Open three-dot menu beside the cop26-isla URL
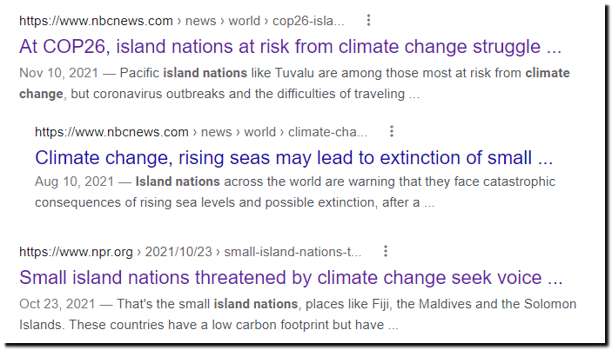This screenshot has height=350, width=612. tap(368, 20)
